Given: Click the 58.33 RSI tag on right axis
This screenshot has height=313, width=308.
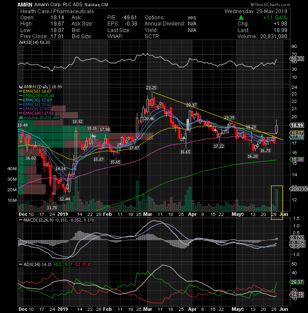Looking at the screenshot, I should (x=297, y=59).
